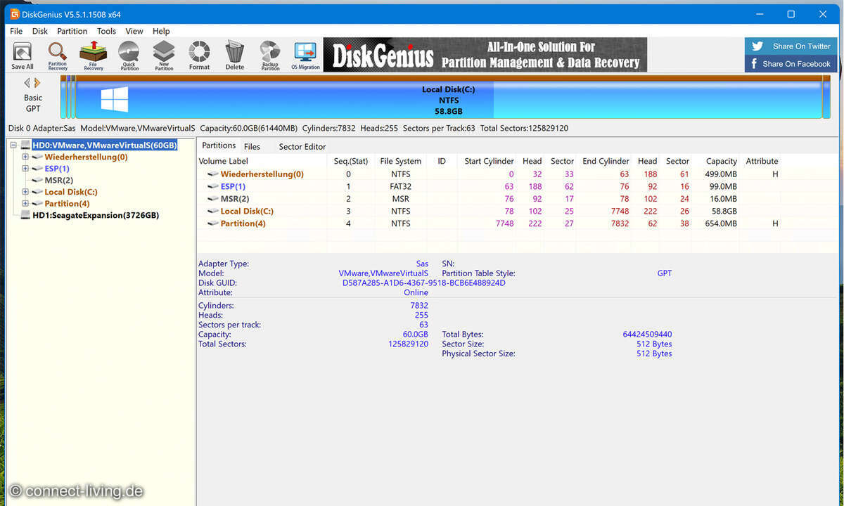Select ESP(1) in the disk tree
844x506 pixels.
[57, 169]
